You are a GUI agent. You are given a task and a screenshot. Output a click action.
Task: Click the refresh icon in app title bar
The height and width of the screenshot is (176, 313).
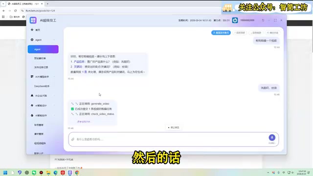point(263,20)
